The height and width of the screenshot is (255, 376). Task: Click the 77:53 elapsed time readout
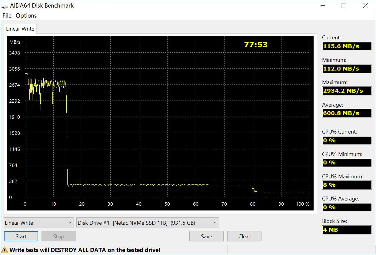(x=256, y=45)
